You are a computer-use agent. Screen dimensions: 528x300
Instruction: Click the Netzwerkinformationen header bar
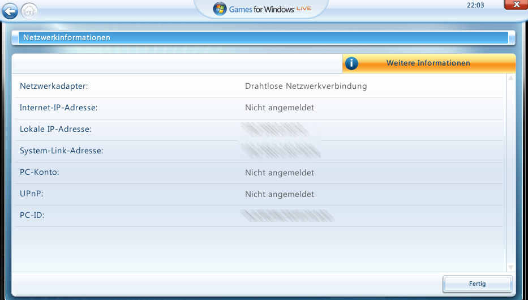click(263, 37)
